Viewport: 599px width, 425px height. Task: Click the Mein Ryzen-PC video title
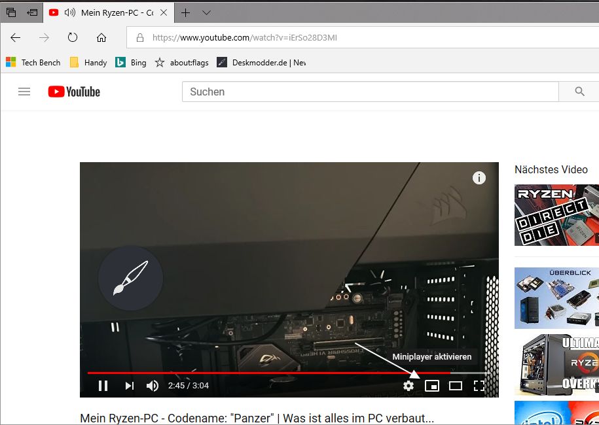click(257, 418)
